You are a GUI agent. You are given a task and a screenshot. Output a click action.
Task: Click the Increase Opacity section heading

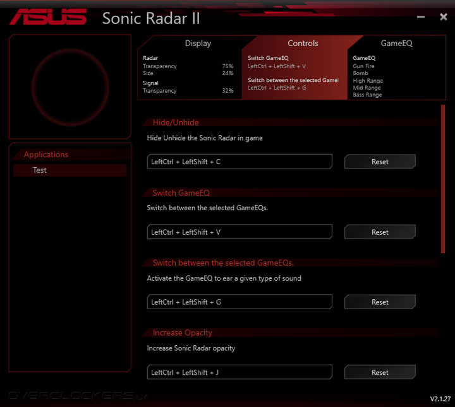(182, 333)
